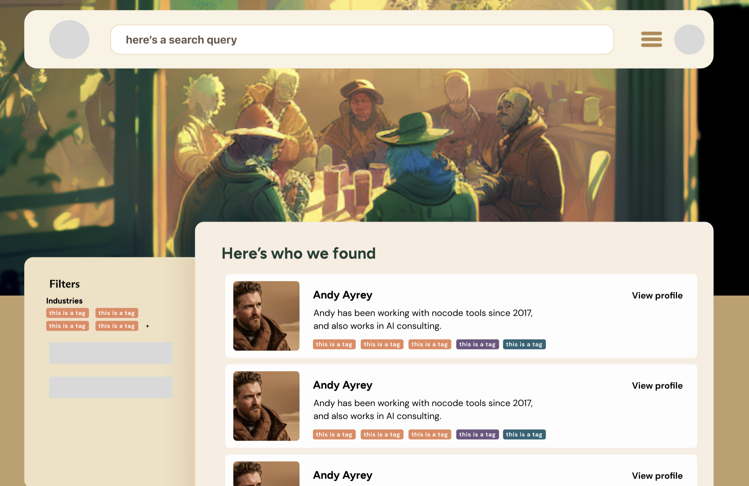Screen dimensions: 749x486
Task: Click first gray placeholder filter box
Action: 111,353
